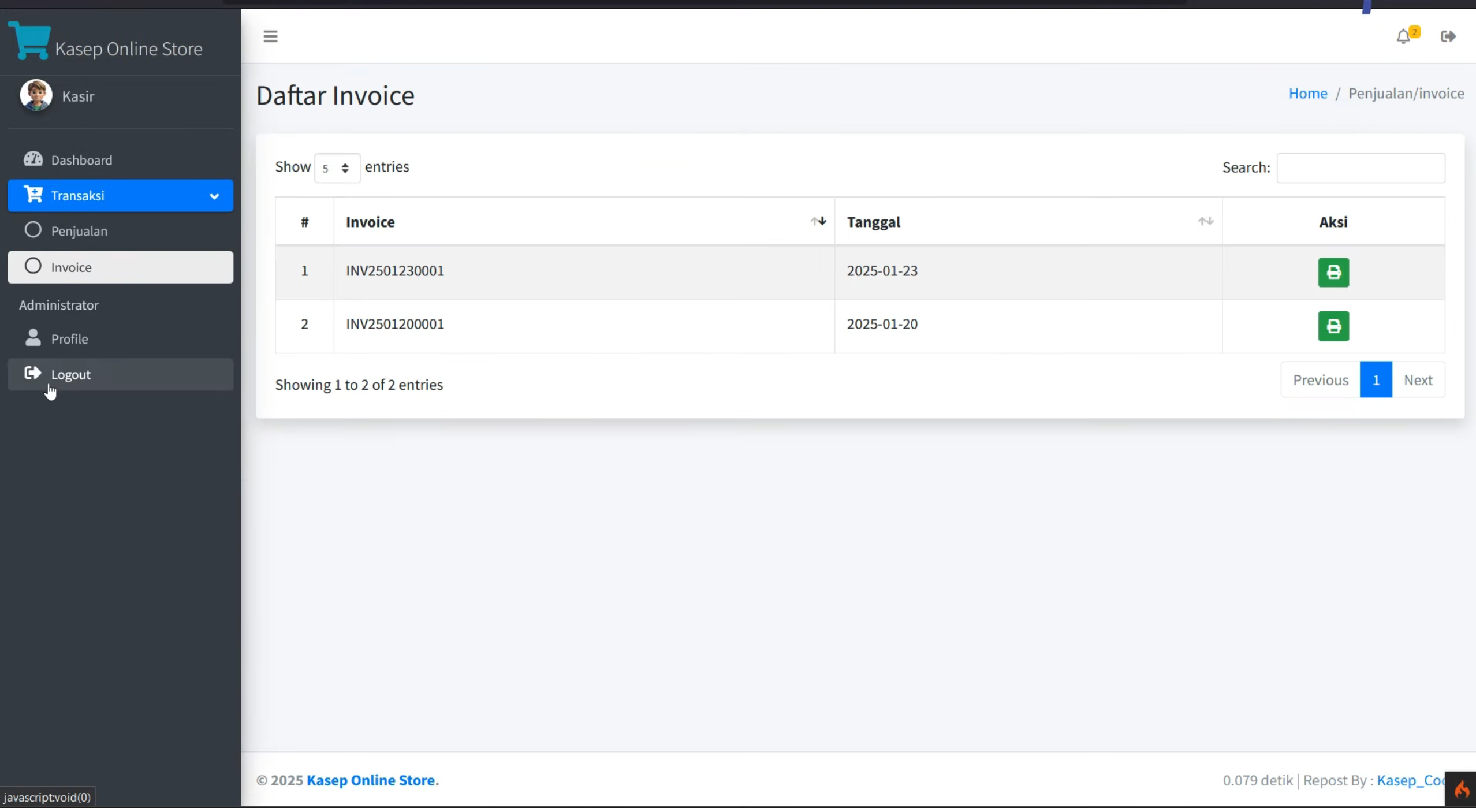This screenshot has width=1476, height=808.
Task: Click the Aksi column header
Action: tap(1333, 222)
